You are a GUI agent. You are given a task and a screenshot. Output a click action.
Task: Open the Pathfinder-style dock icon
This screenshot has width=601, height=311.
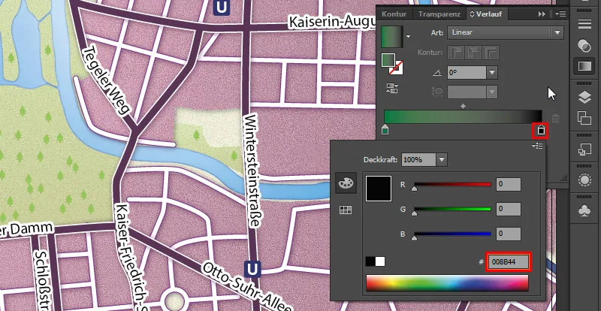pyautogui.click(x=584, y=149)
